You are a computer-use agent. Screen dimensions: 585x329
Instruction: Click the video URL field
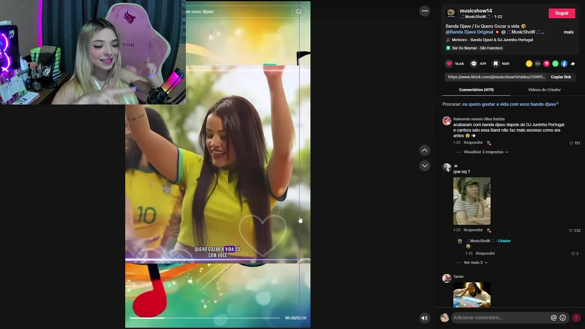tap(497, 77)
